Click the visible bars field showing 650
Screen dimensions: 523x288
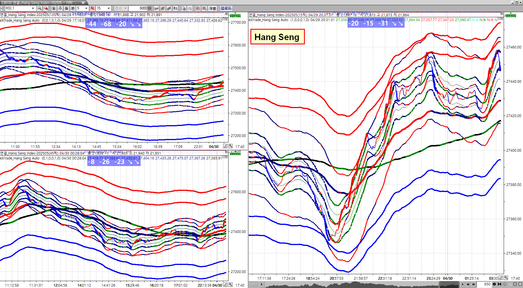pos(484,284)
